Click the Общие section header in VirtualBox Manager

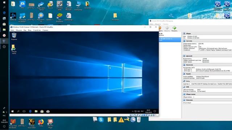[207, 34]
